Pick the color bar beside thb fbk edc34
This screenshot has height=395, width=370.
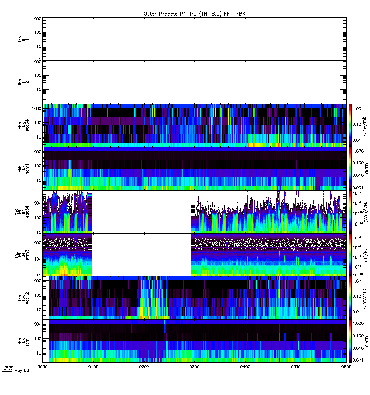(x=350, y=125)
